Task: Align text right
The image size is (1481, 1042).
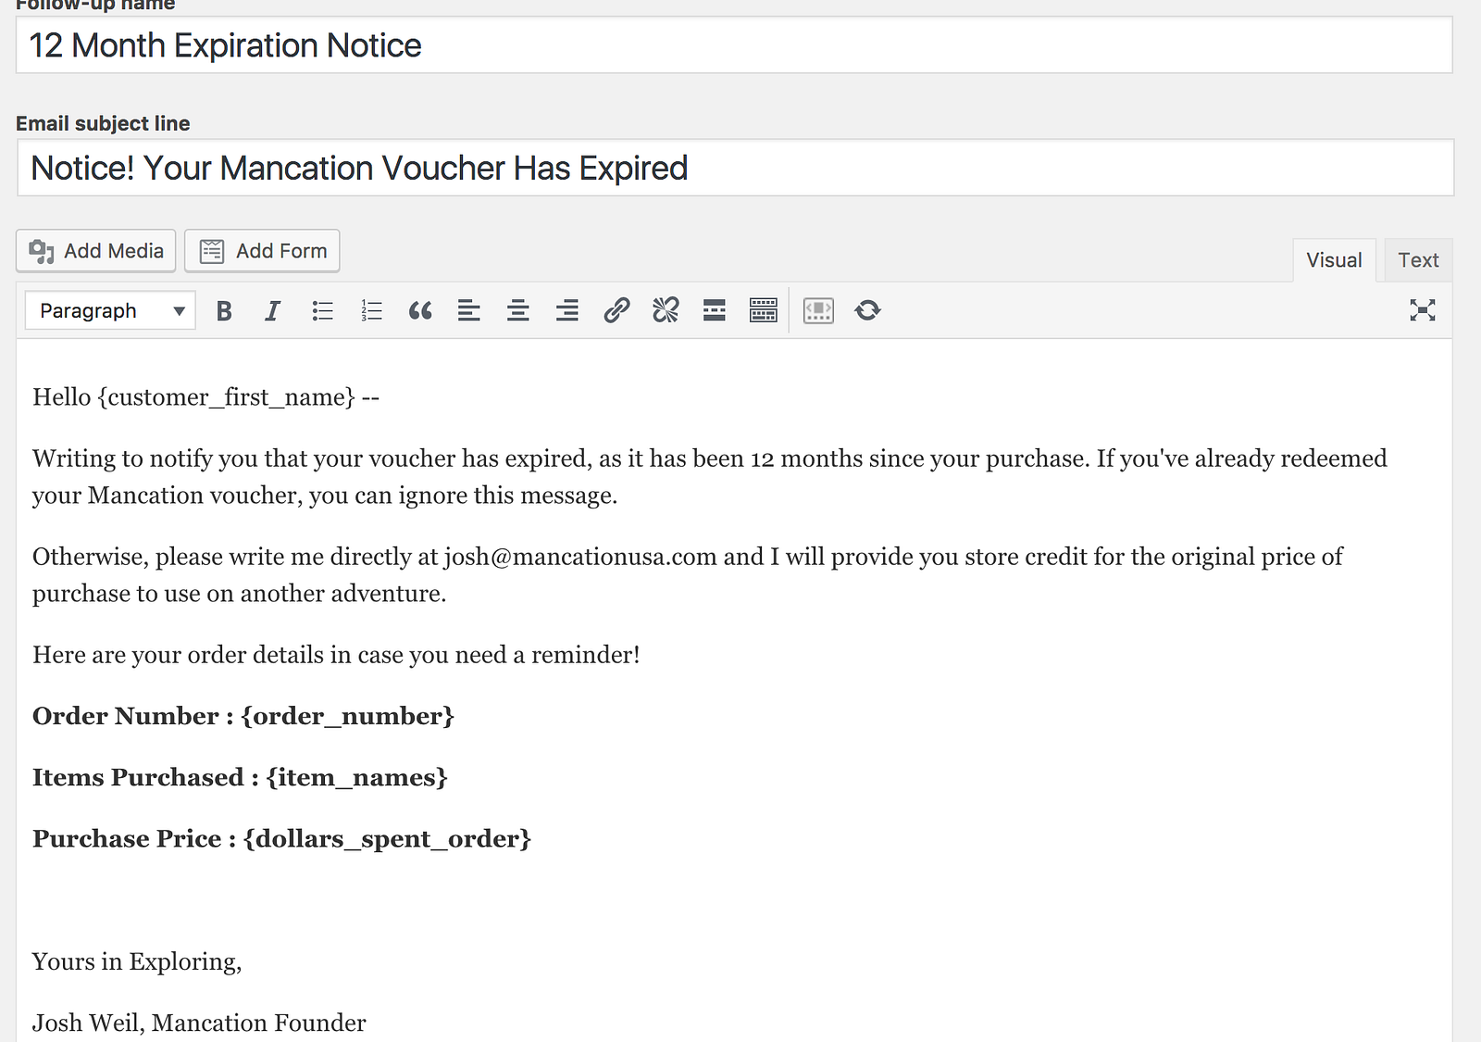Action: coord(567,311)
